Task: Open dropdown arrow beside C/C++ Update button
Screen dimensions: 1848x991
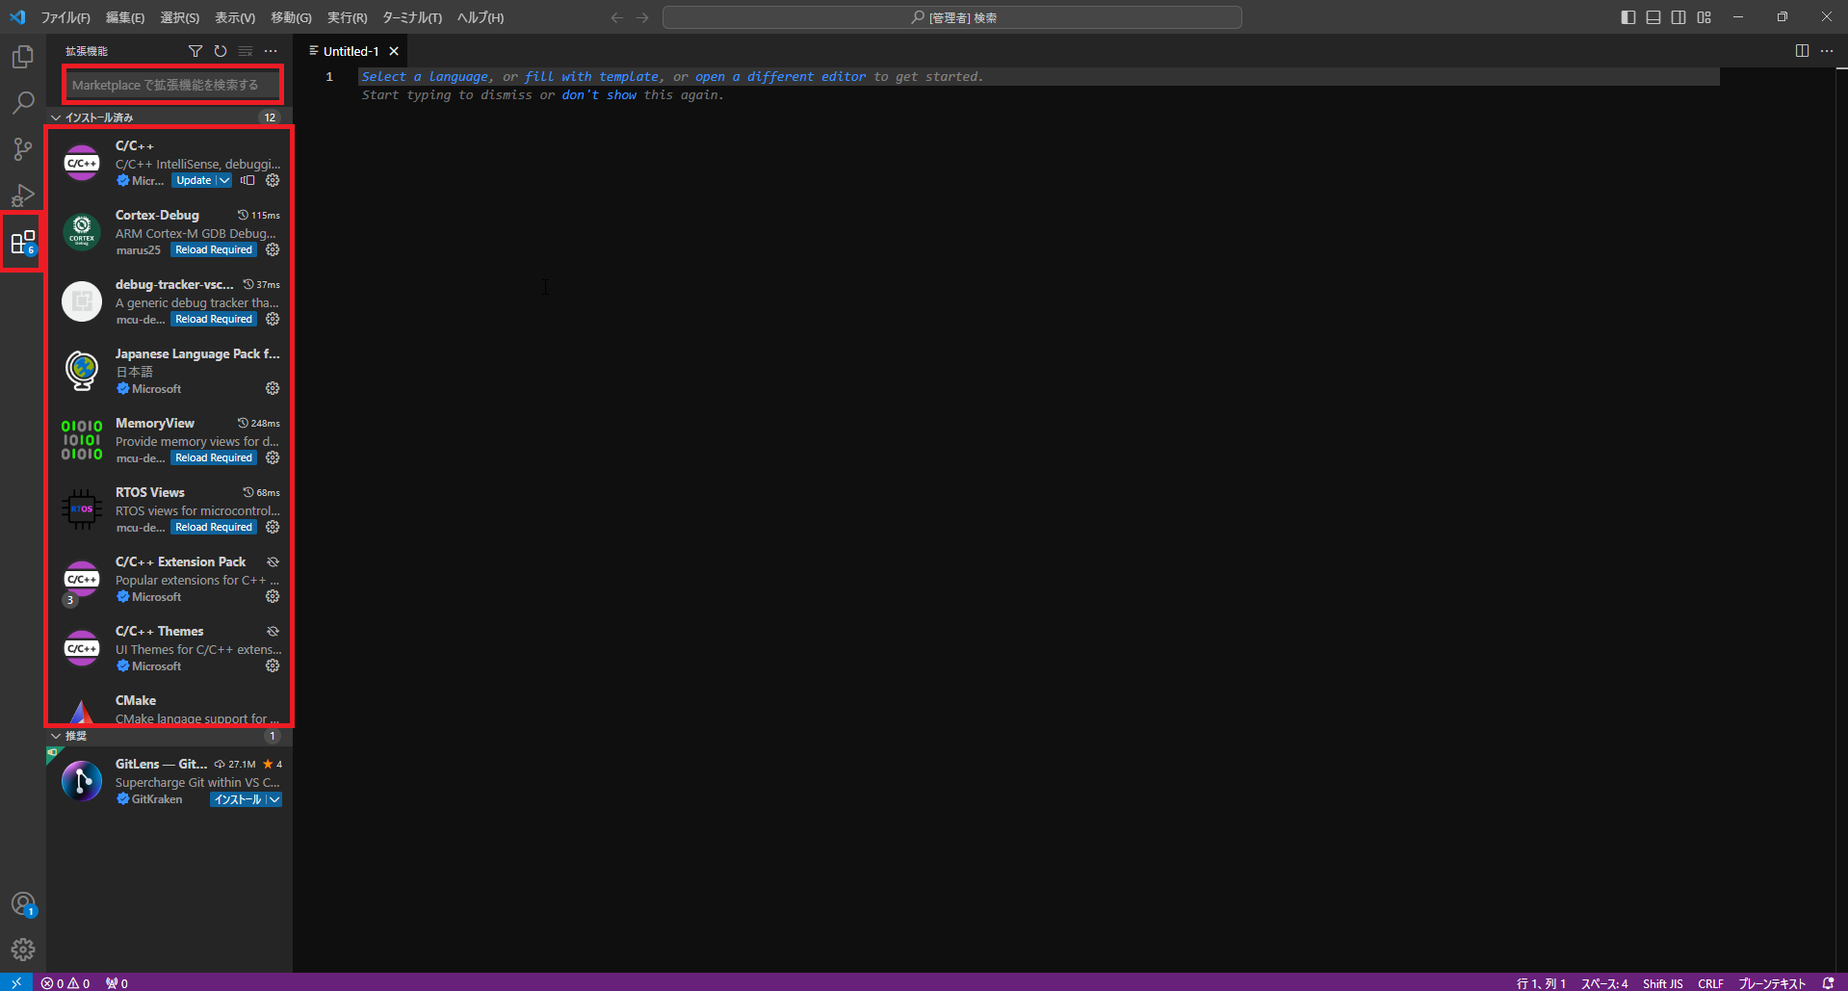Action: pyautogui.click(x=224, y=180)
